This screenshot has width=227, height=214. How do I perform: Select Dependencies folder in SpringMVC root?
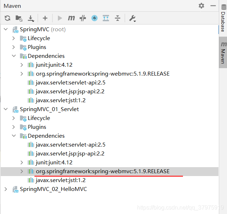46,56
